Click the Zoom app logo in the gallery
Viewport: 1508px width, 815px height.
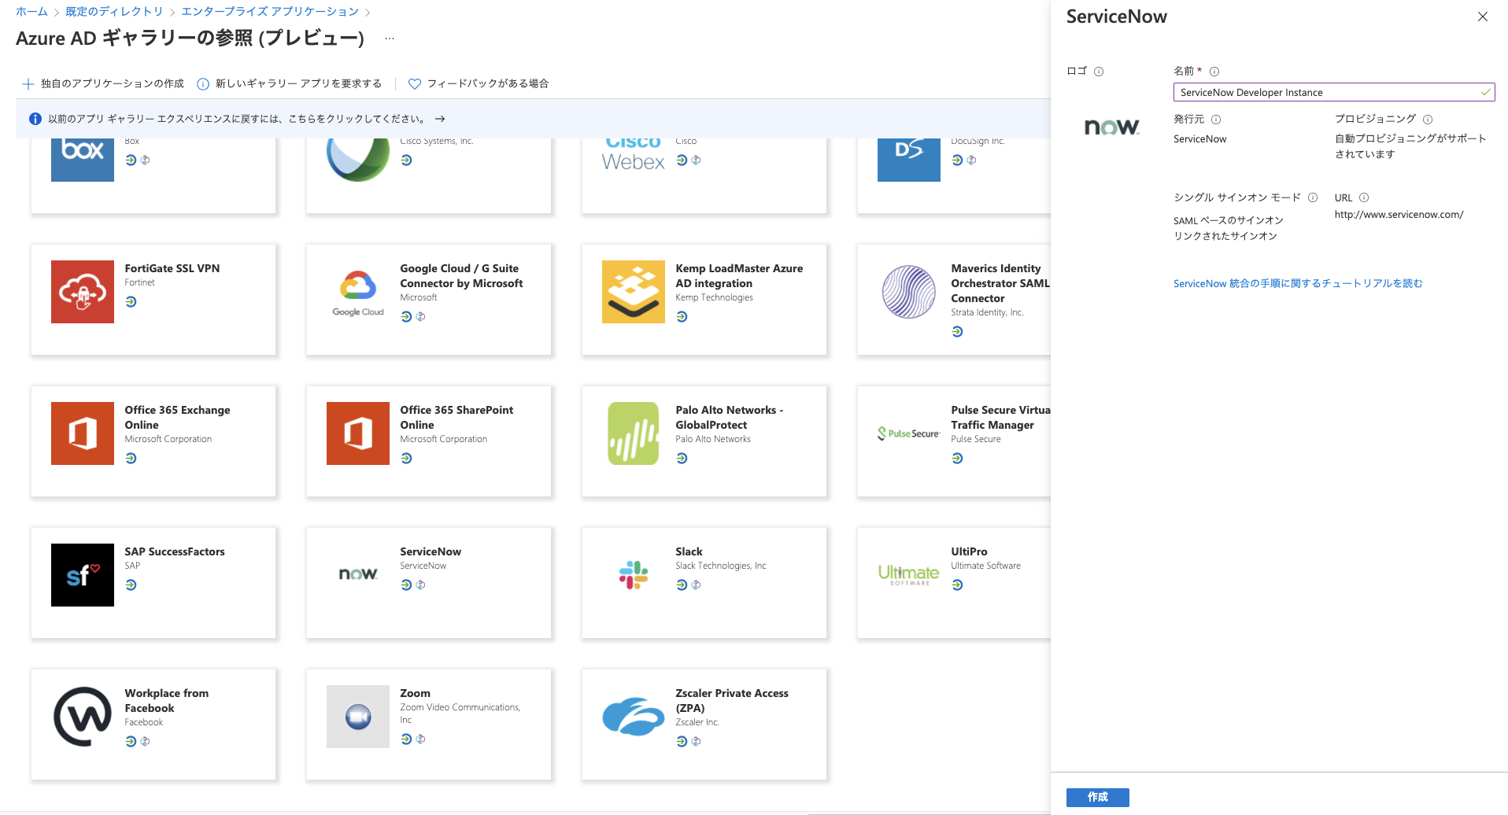pyautogui.click(x=357, y=716)
